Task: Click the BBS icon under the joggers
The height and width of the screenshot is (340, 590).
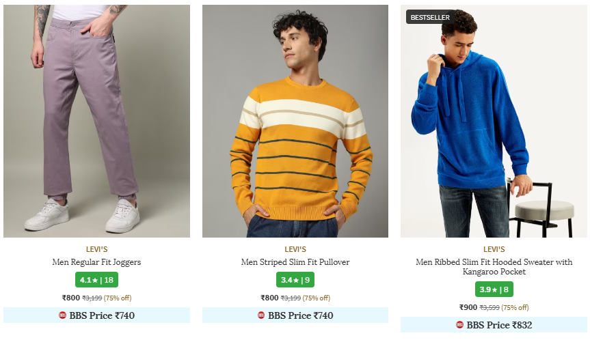Action: click(x=63, y=315)
